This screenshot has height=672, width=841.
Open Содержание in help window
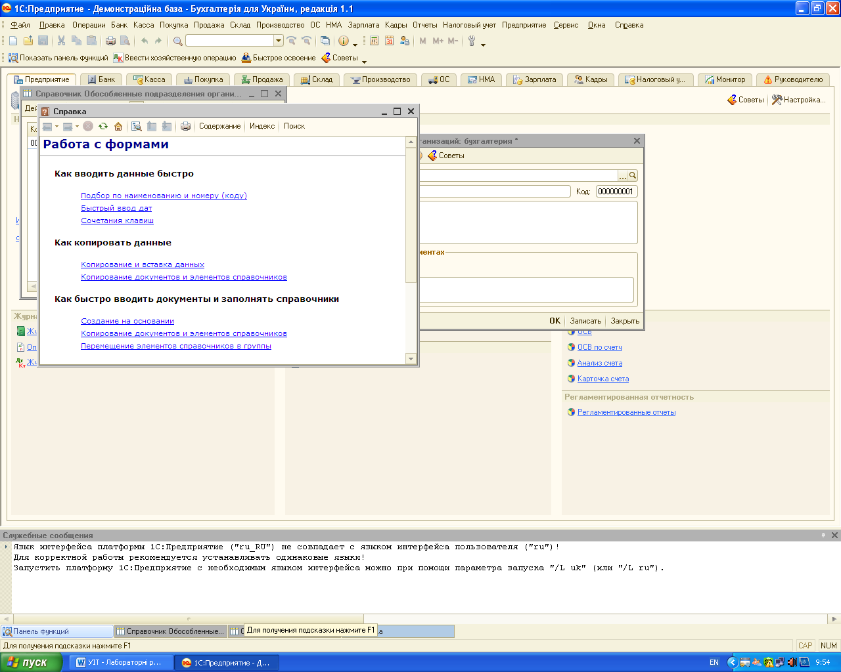click(219, 126)
